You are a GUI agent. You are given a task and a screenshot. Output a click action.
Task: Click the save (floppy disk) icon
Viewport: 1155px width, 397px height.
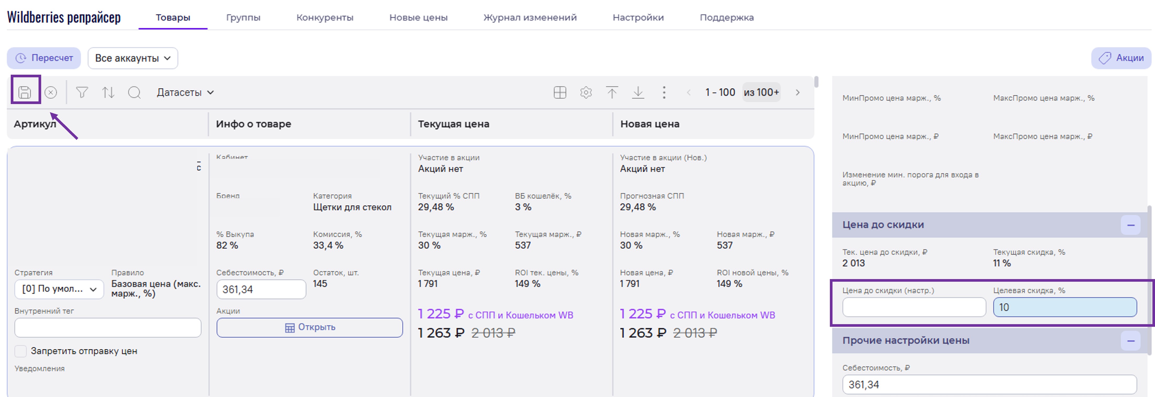(x=25, y=92)
